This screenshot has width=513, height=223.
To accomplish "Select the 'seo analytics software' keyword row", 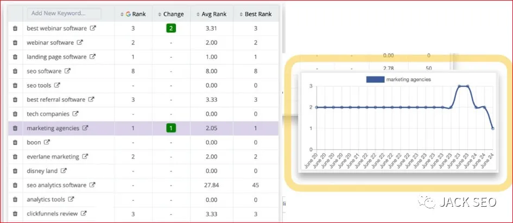I will [x=56, y=185].
